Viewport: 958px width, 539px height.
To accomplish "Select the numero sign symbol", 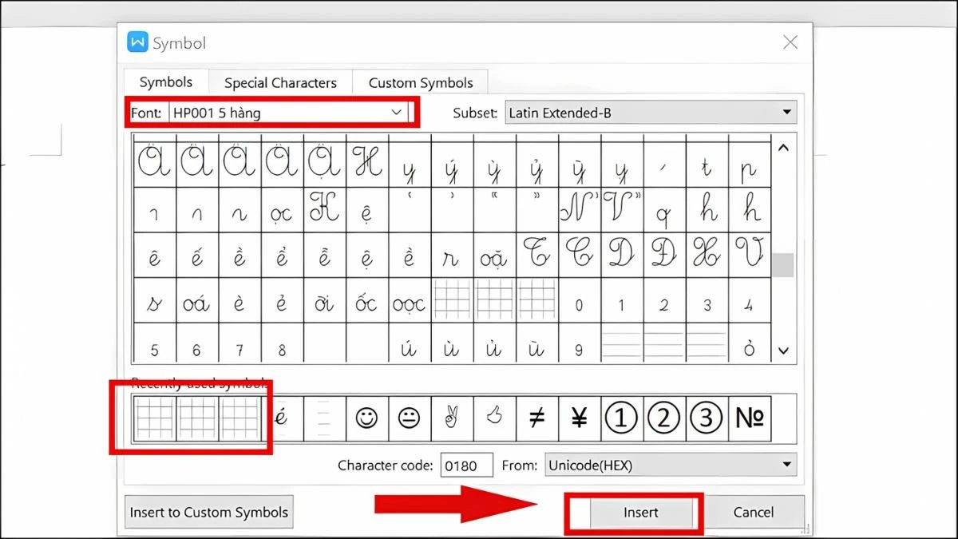I will pyautogui.click(x=750, y=418).
